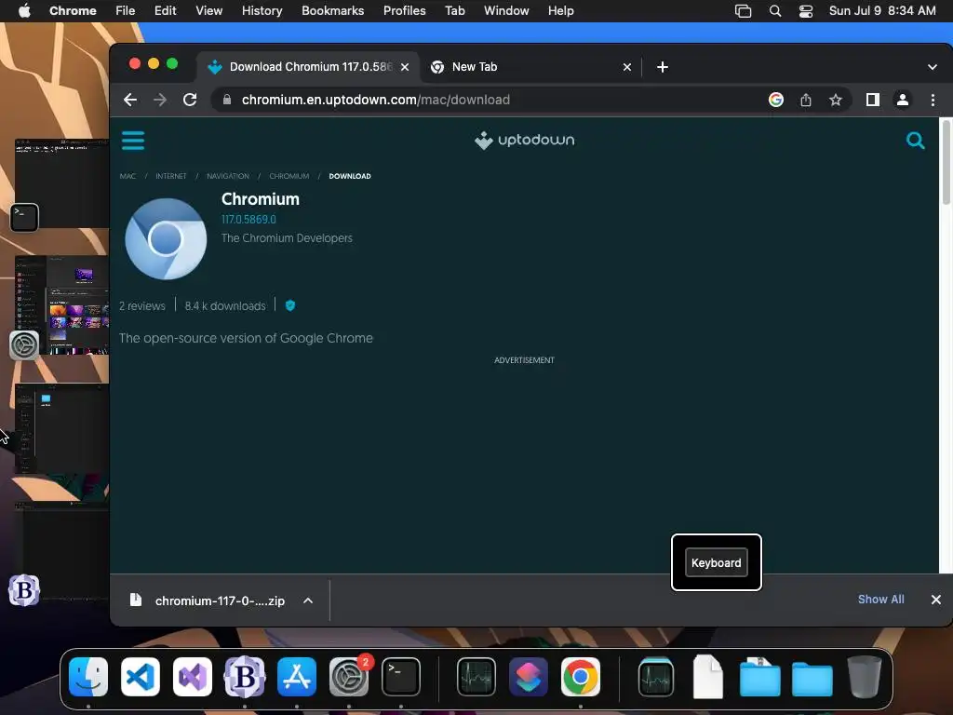Open the Uptodown hamburger menu
This screenshot has height=715, width=953.
133,141
